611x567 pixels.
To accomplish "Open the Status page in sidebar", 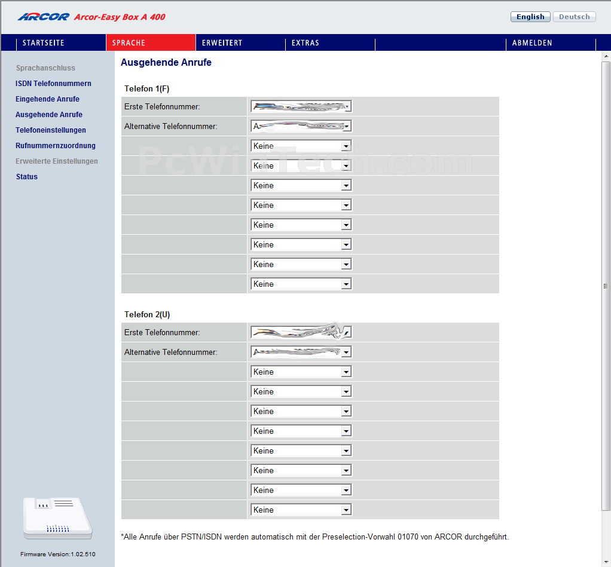I will [27, 177].
